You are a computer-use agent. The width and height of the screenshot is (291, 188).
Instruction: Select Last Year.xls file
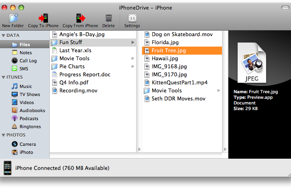pos(93,50)
